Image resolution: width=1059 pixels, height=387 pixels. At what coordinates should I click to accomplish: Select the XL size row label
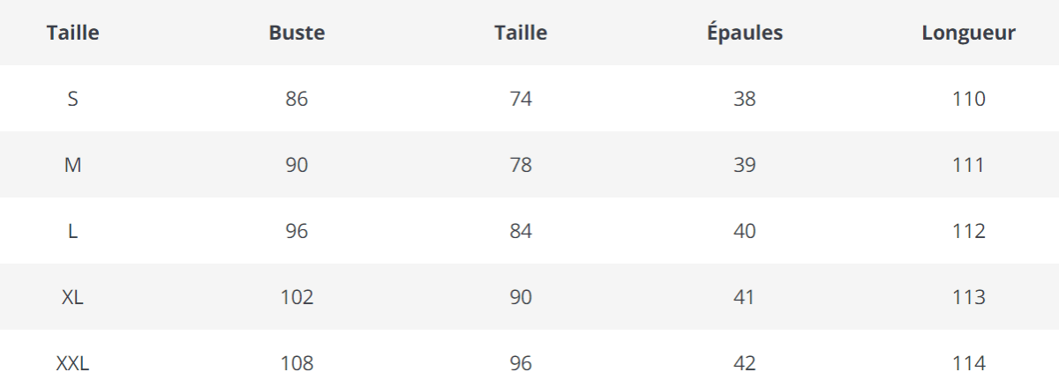[x=72, y=297]
